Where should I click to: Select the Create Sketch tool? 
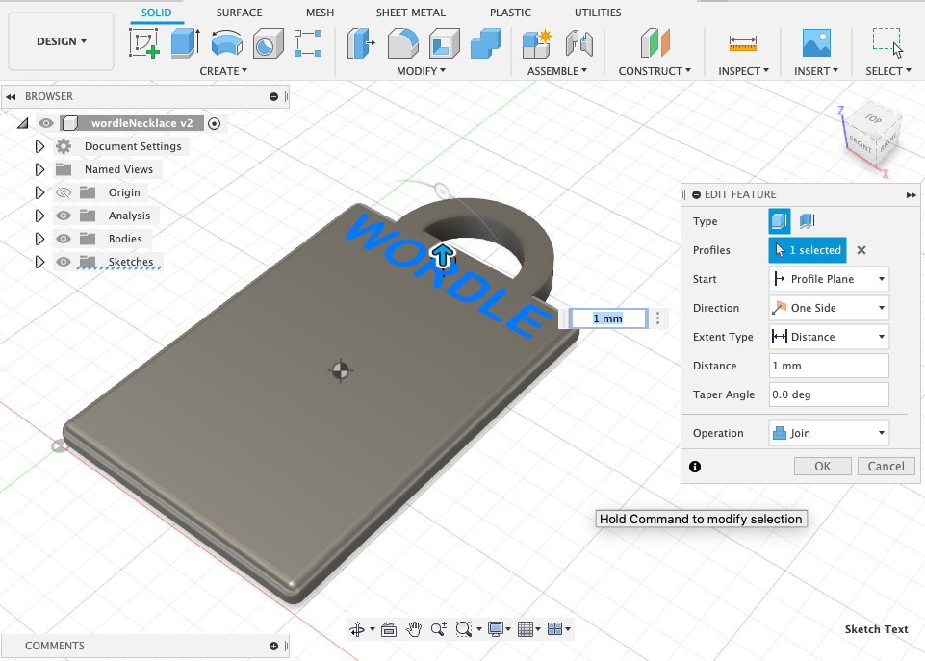click(144, 43)
